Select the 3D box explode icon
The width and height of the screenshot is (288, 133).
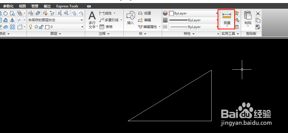tap(6, 27)
